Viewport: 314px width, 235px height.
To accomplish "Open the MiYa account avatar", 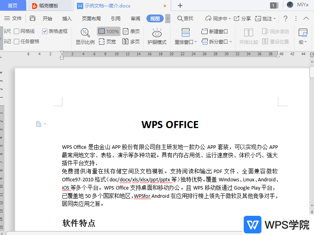I will [x=289, y=5].
